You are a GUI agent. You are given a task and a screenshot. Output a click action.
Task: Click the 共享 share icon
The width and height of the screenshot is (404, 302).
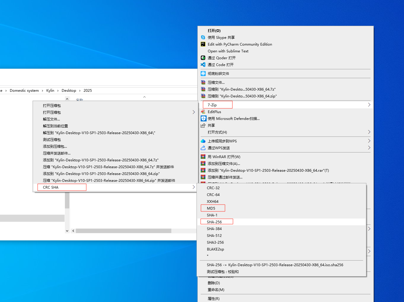203,125
